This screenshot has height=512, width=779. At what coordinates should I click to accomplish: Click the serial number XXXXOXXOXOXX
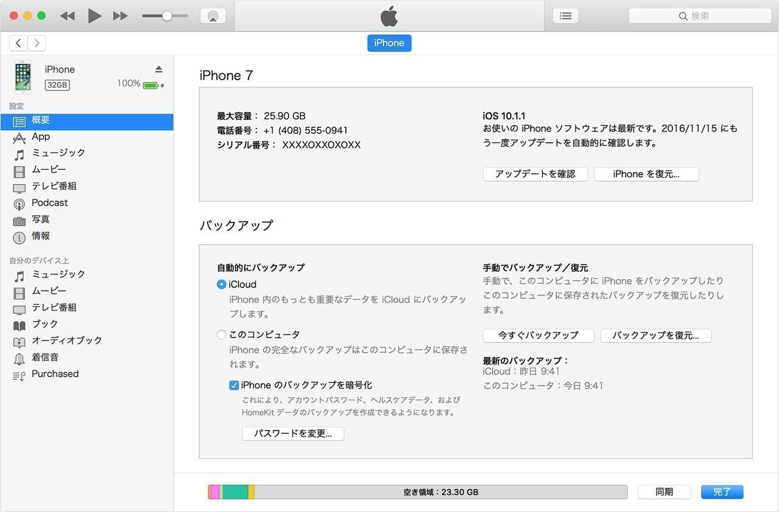point(321,145)
